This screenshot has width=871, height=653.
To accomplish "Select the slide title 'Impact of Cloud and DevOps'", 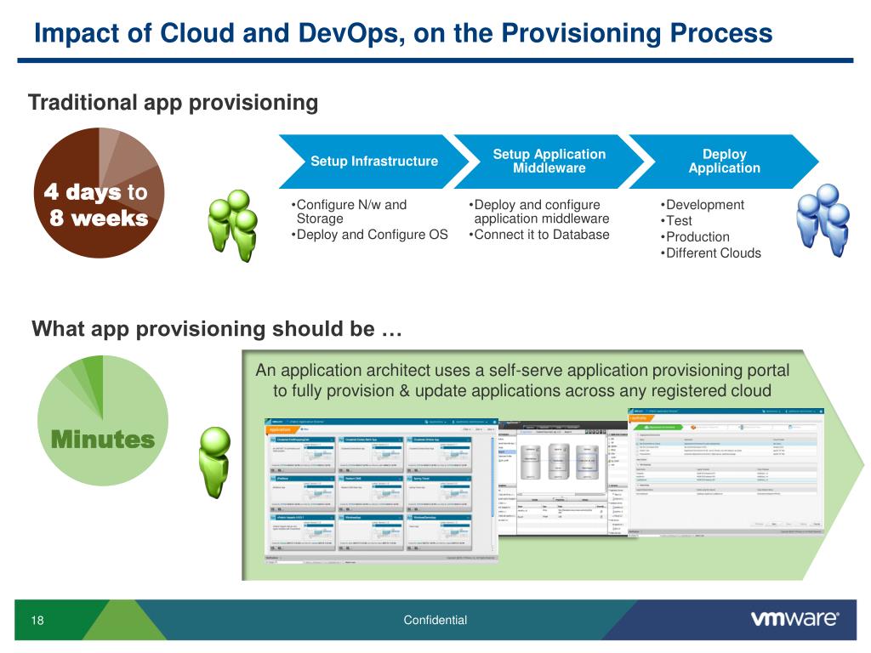I will click(x=403, y=33).
